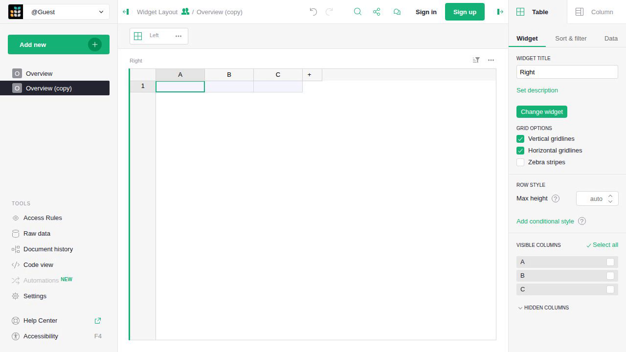Open the Right widget sort and filter icon

tap(476, 60)
